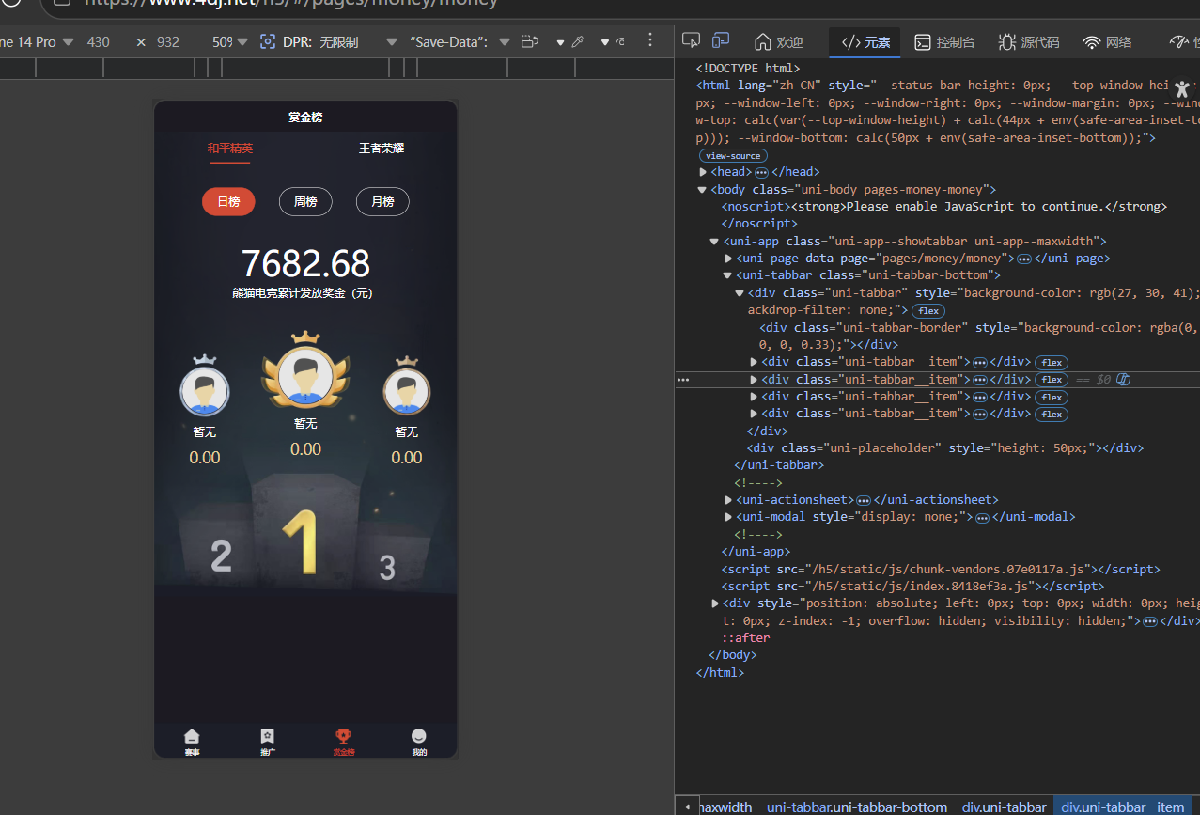Switch to the 控制台 console tab

coord(945,42)
